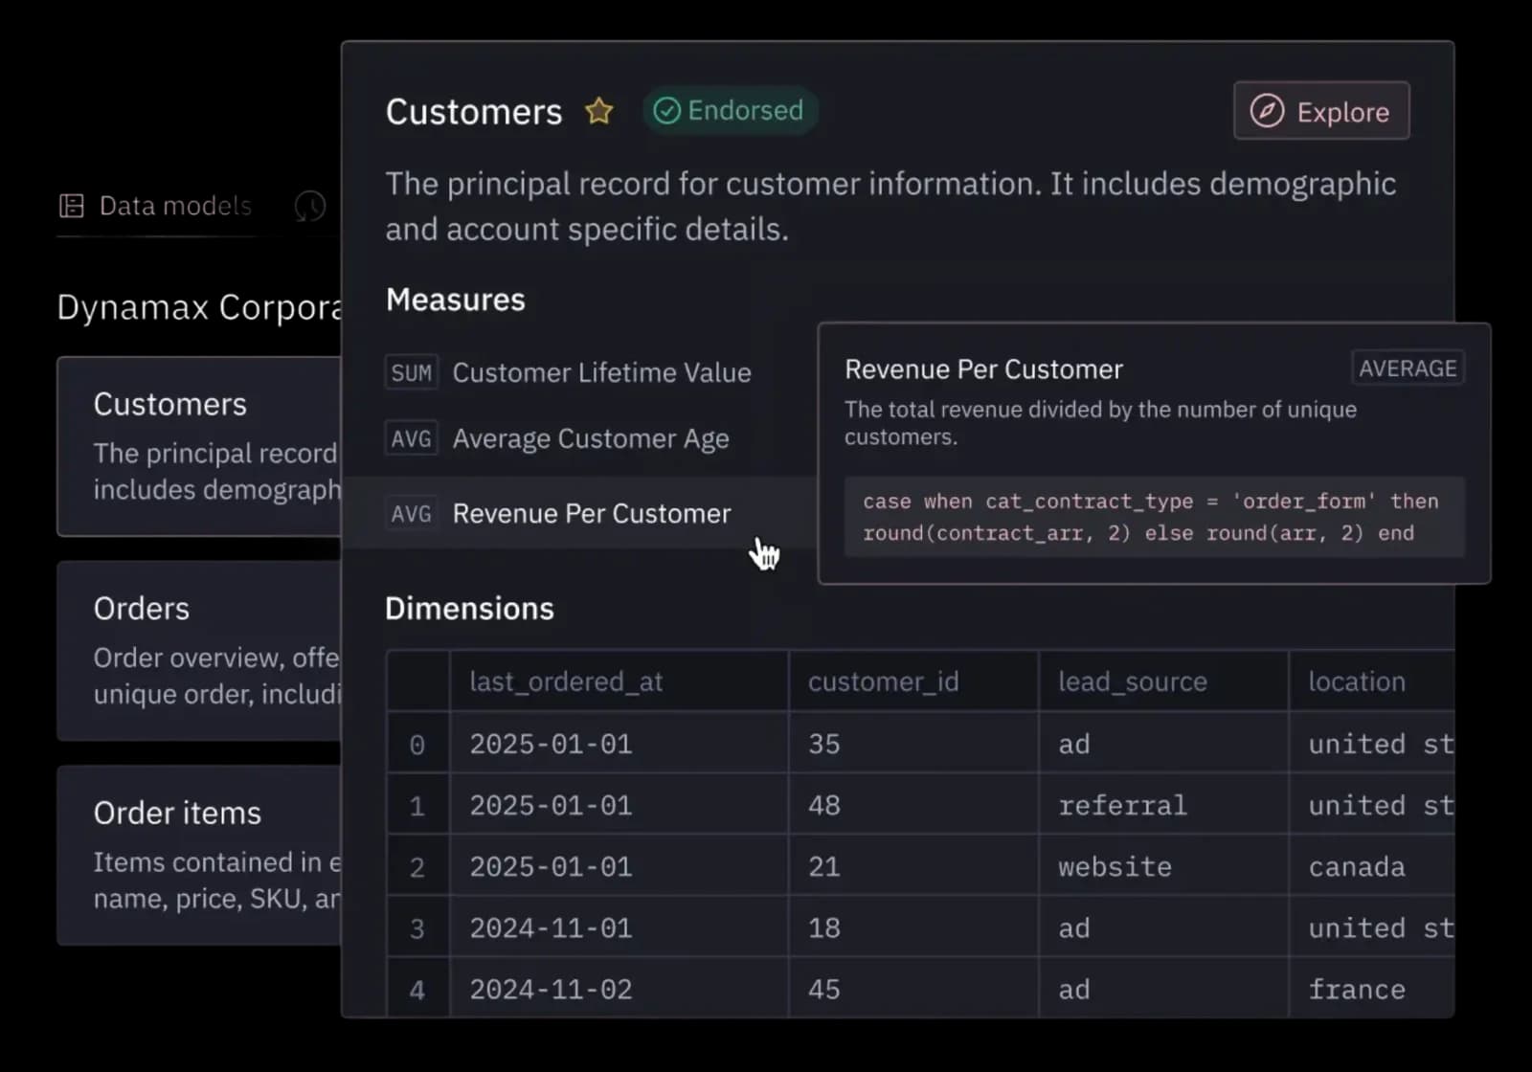Click customer_id value 35 in row 0
The height and width of the screenshot is (1072, 1532).
(823, 743)
